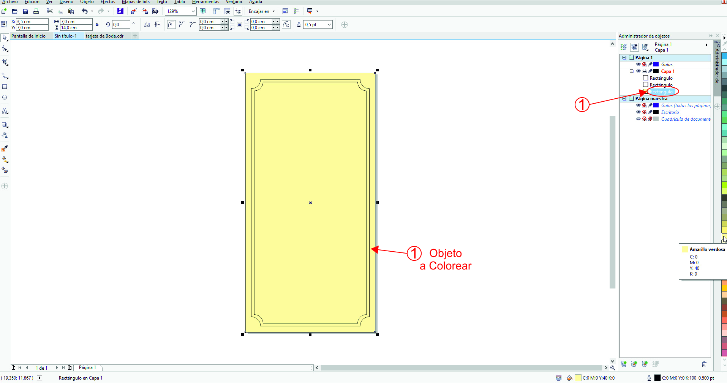
Task: Click the Print icon
Action: 36,11
